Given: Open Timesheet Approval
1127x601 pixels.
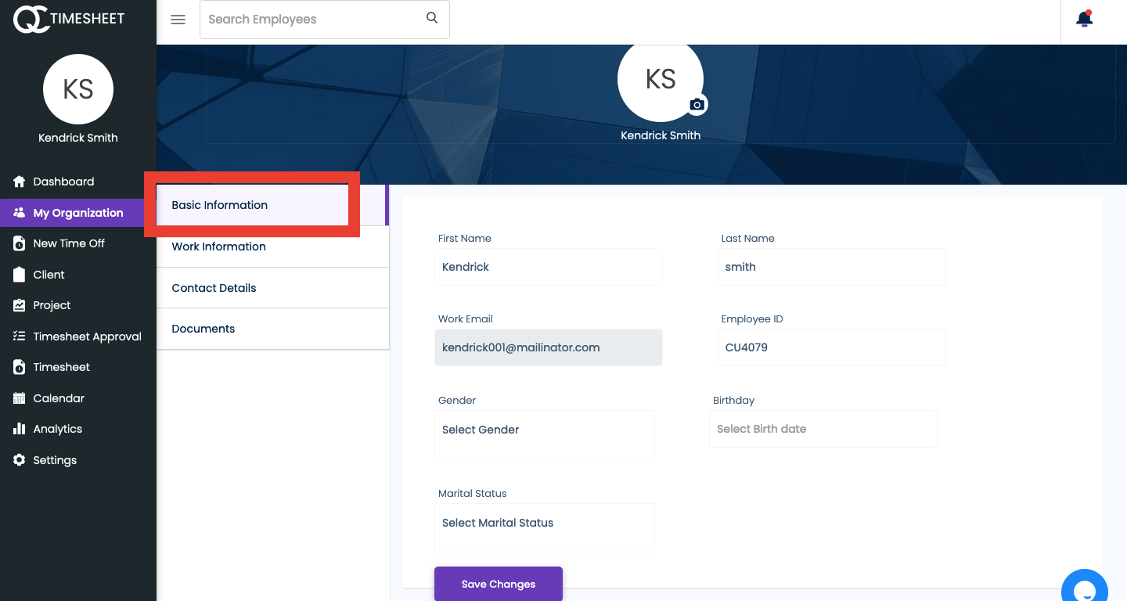Looking at the screenshot, I should tap(88, 336).
